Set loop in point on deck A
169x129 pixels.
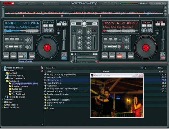(x=11, y=46)
